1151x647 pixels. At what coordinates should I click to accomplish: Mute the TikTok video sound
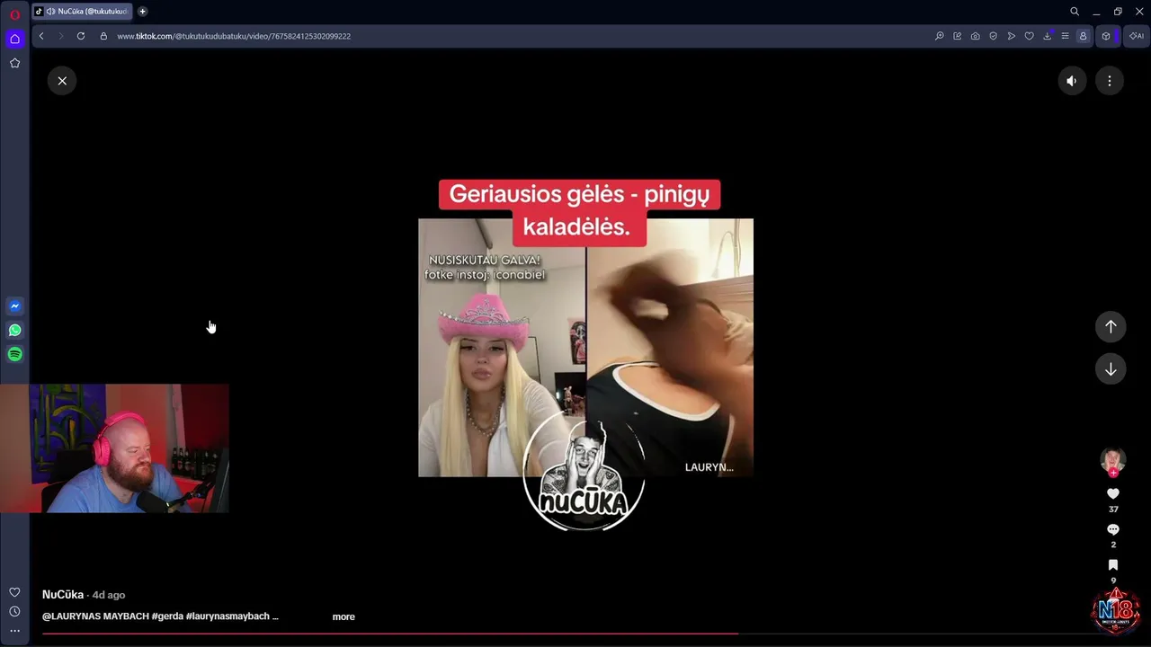[x=1072, y=81]
